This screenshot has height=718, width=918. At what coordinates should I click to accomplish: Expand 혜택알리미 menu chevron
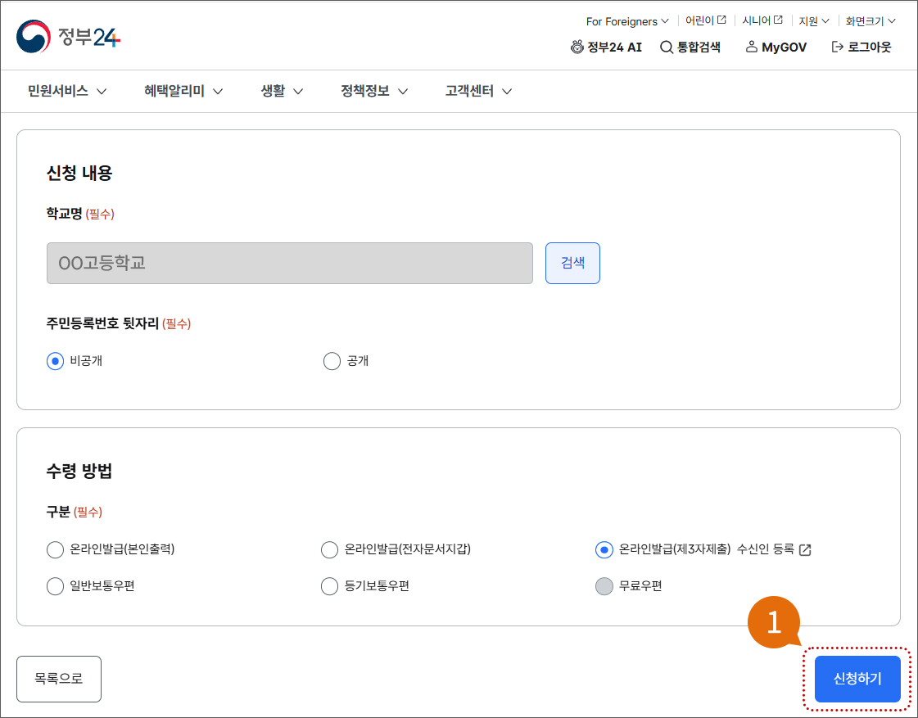pos(218,92)
